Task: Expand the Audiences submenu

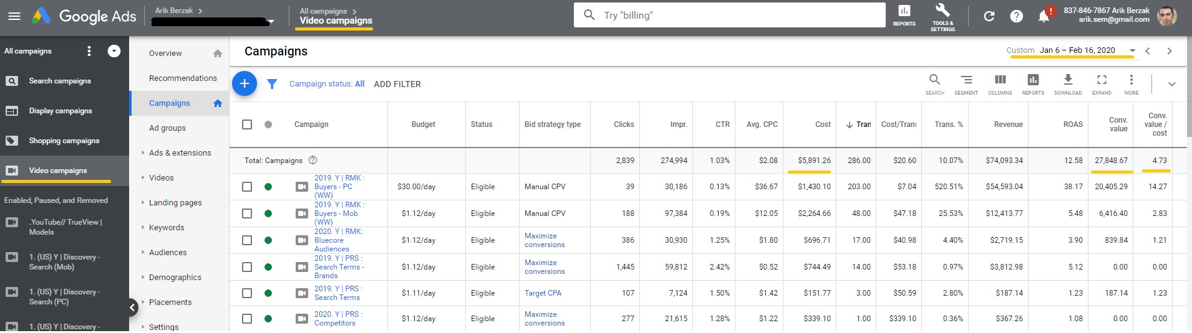Action: coord(143,252)
